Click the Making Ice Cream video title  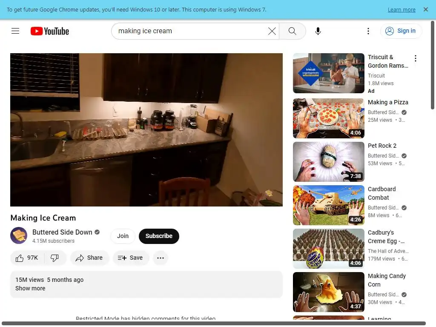[x=43, y=218]
